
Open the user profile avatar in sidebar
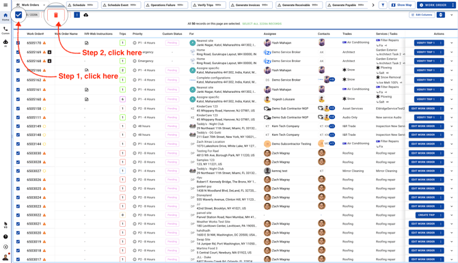[x=5, y=257]
